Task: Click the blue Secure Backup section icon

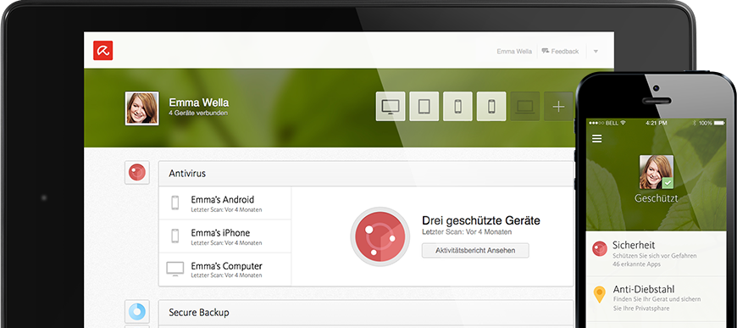Action: tap(136, 312)
